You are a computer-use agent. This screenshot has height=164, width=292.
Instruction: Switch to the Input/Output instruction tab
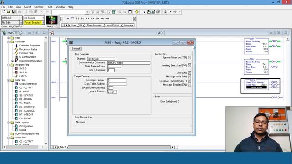pos(113,25)
